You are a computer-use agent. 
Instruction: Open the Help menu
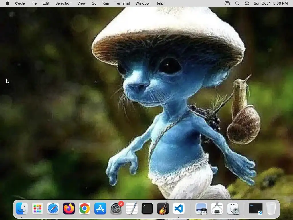[159, 3]
